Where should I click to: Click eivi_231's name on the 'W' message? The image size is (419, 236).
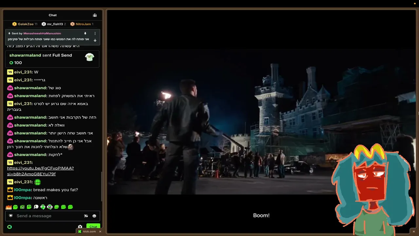tap(23, 72)
